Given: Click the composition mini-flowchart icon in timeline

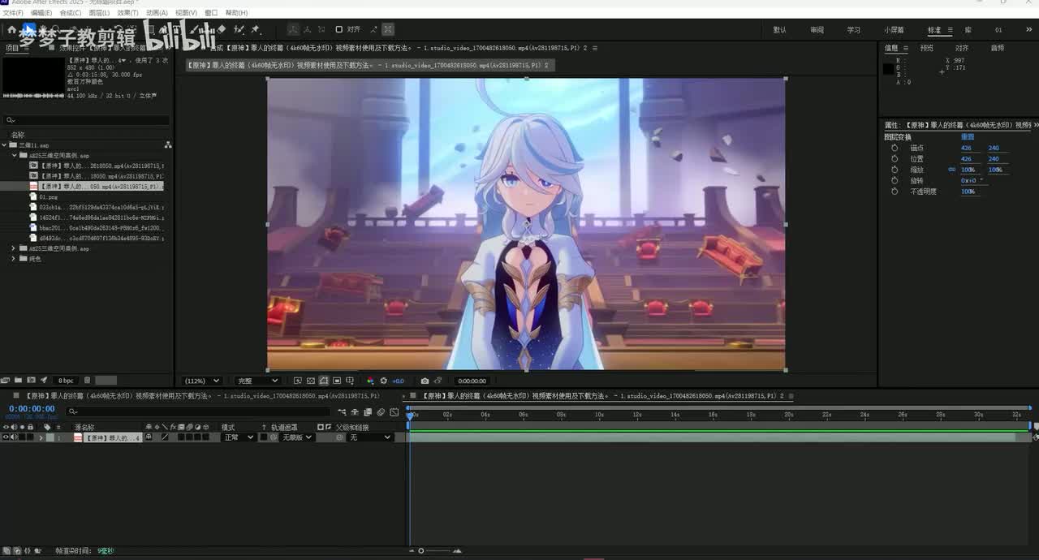Looking at the screenshot, I should click(x=342, y=412).
